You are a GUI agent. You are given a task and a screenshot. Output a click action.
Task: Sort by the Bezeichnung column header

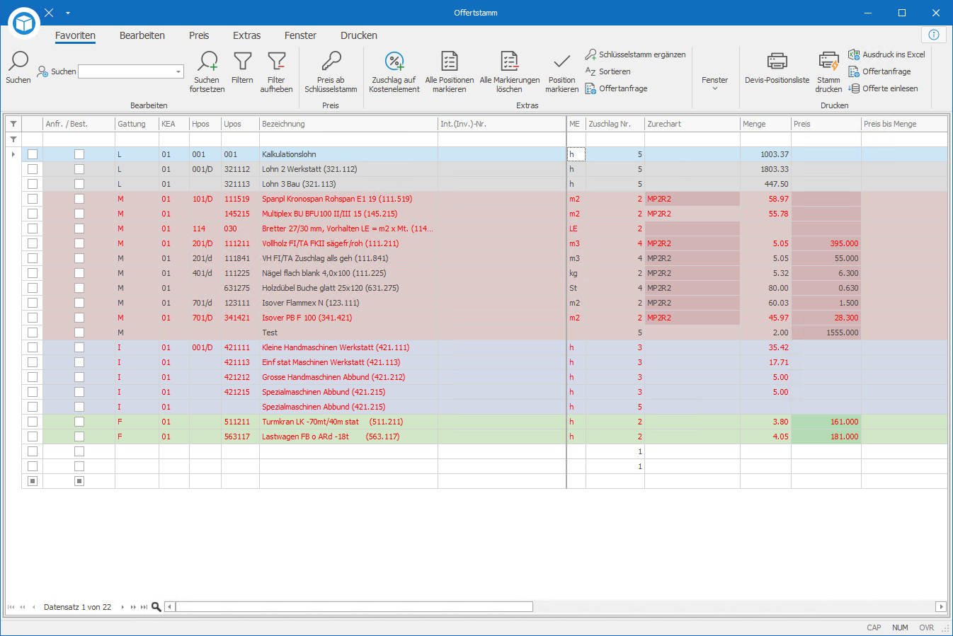348,124
